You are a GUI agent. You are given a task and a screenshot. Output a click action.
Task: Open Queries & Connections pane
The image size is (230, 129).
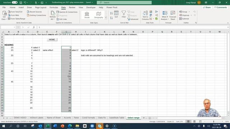(x=67, y=12)
